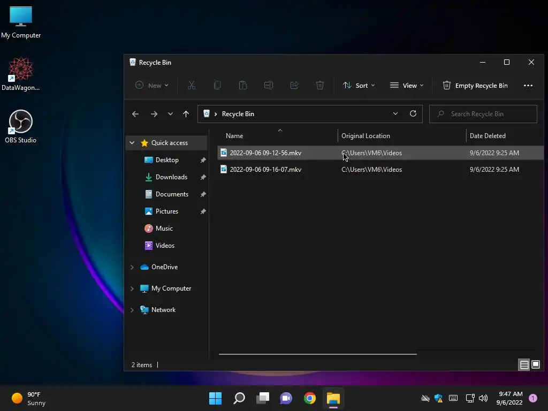Open the weather widget showing 90°F Sunny

coord(29,398)
